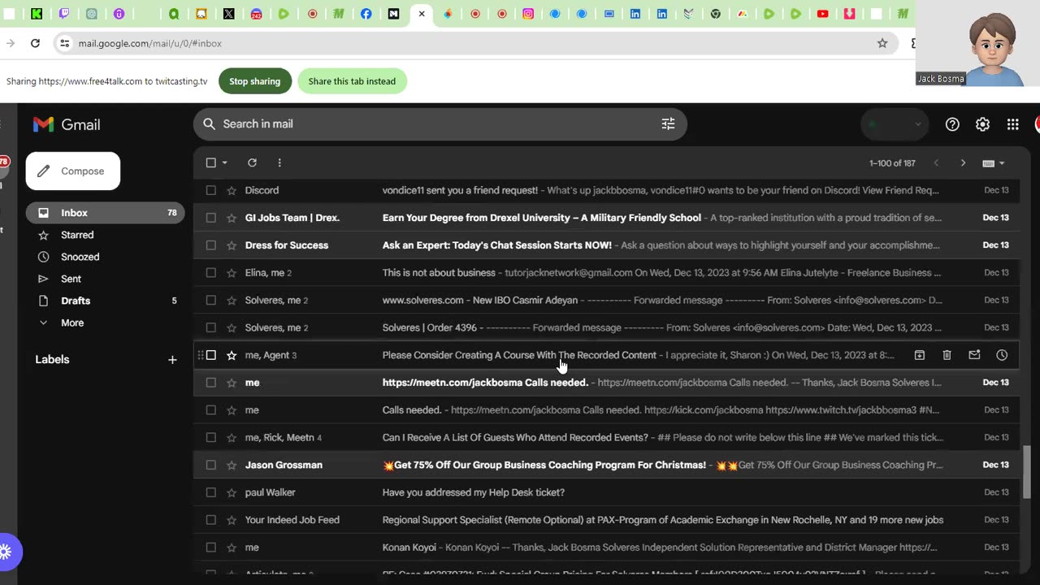Switch to the Facebook browser tab
Screen dimensions: 1040x585
pos(366,14)
